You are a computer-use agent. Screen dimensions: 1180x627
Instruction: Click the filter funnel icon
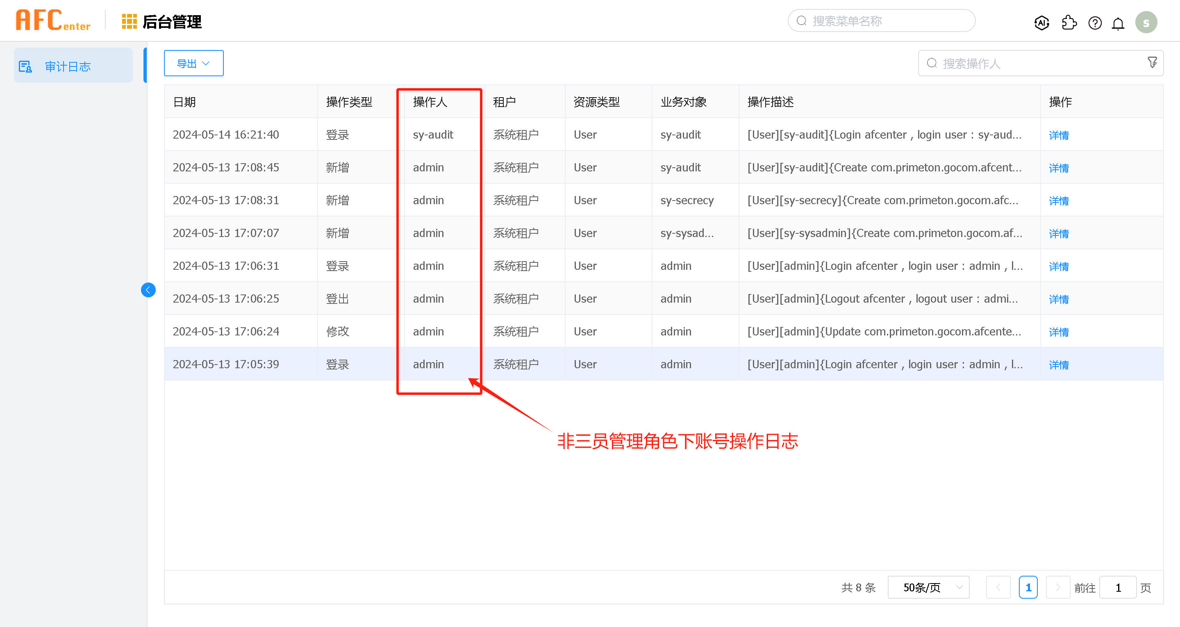point(1152,62)
